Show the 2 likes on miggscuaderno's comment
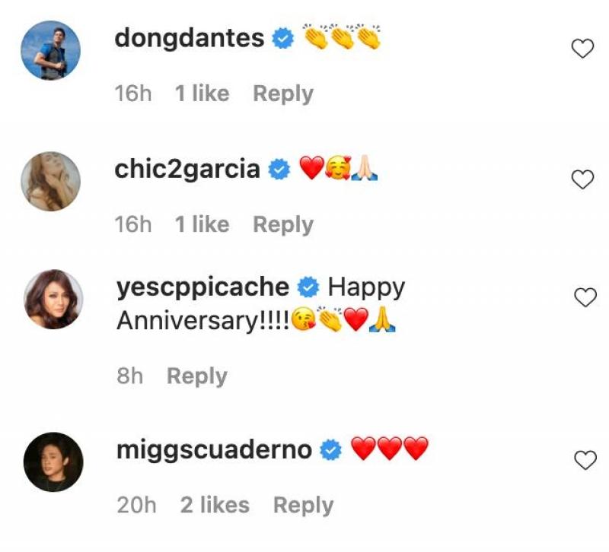609x552 pixels. pyautogui.click(x=215, y=505)
